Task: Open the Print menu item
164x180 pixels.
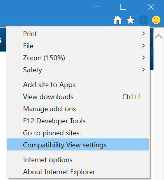Action: coord(78,34)
